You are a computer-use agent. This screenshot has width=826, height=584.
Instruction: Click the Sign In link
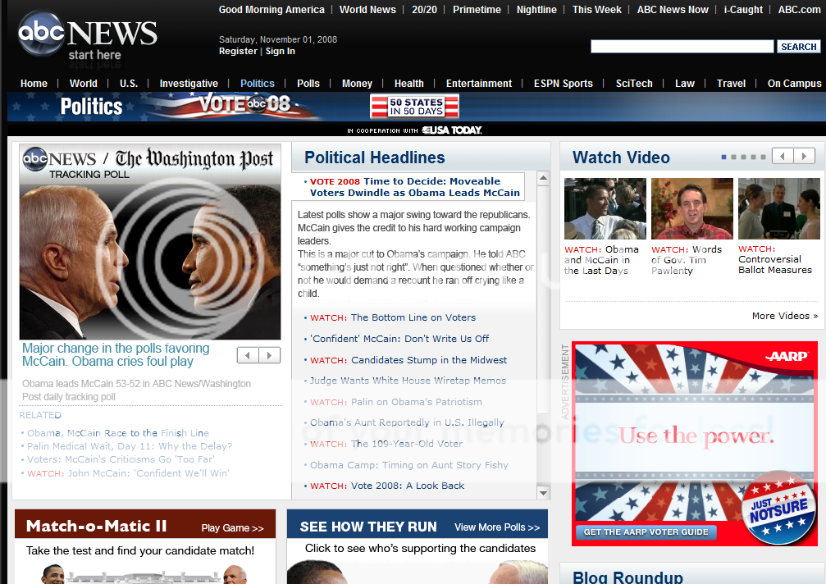[281, 51]
